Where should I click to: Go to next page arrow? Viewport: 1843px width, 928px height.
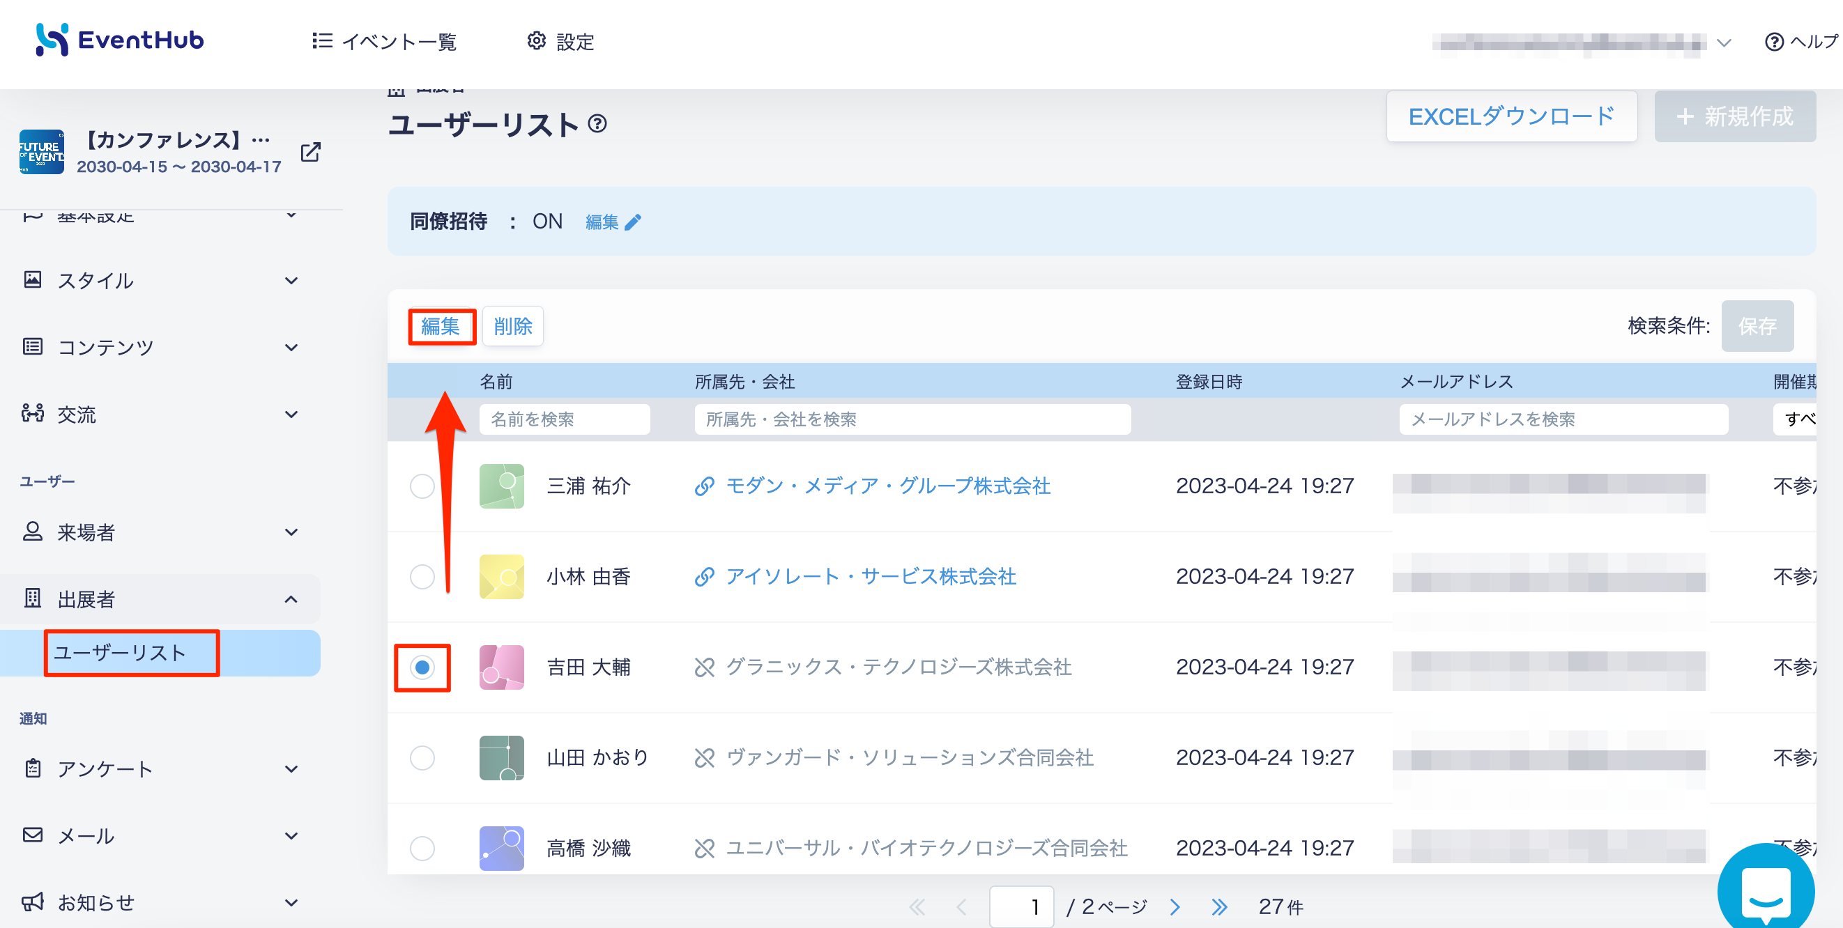tap(1175, 906)
